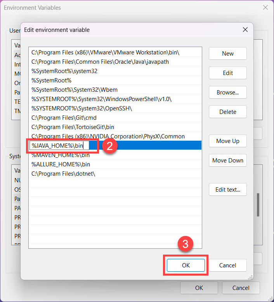Select the %SystemRoot%\System32\Wbem entry
274x302 pixels.
115,90
